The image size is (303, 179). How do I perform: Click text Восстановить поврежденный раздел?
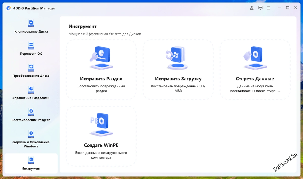click(101, 88)
